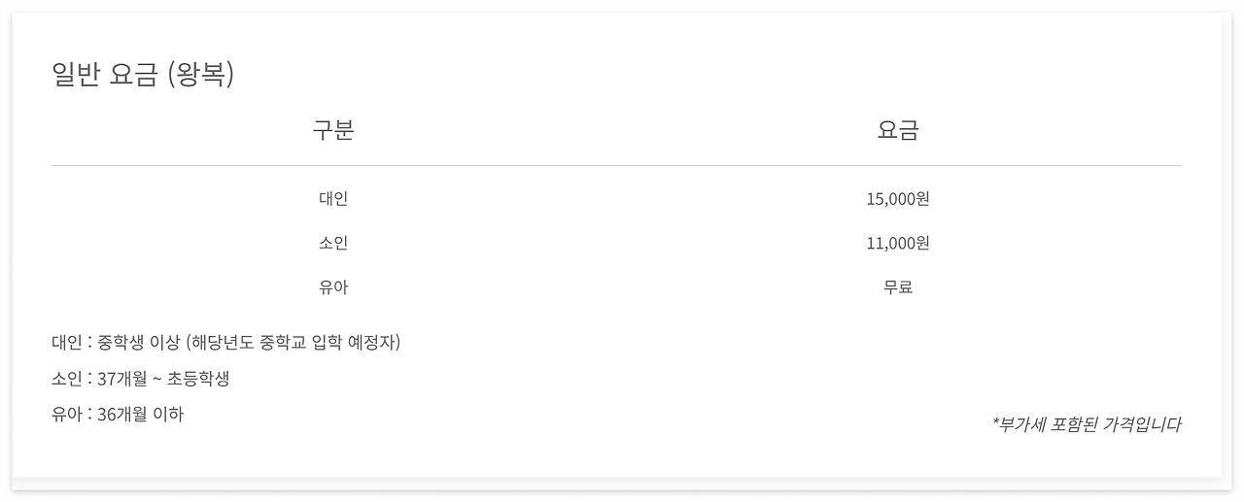Click the 11,000원 price
Viewport: 1244px width, 502px height.
pyautogui.click(x=898, y=243)
